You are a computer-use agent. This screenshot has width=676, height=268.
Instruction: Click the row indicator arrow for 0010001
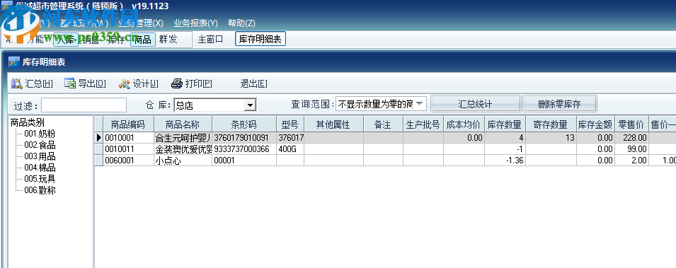point(98,138)
